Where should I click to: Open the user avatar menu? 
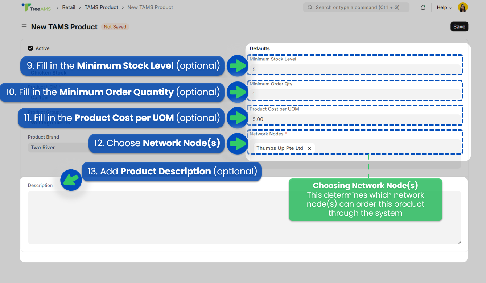tap(463, 7)
